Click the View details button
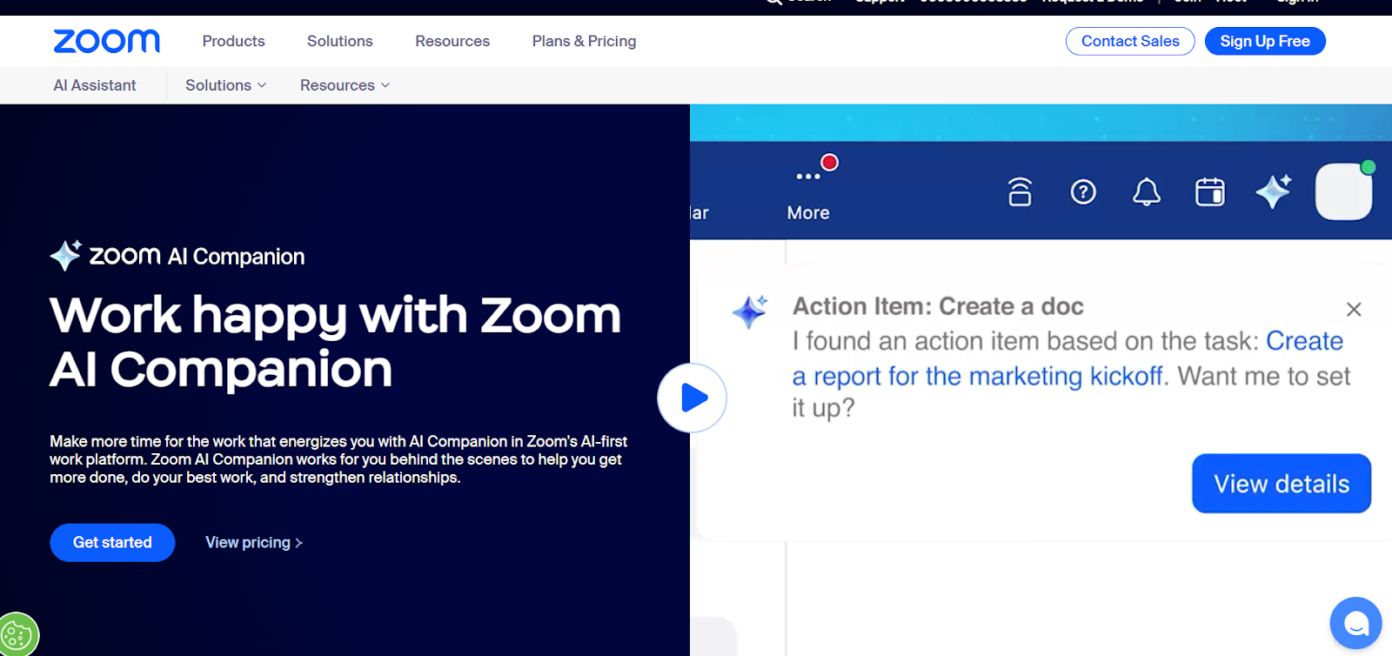 coord(1282,483)
